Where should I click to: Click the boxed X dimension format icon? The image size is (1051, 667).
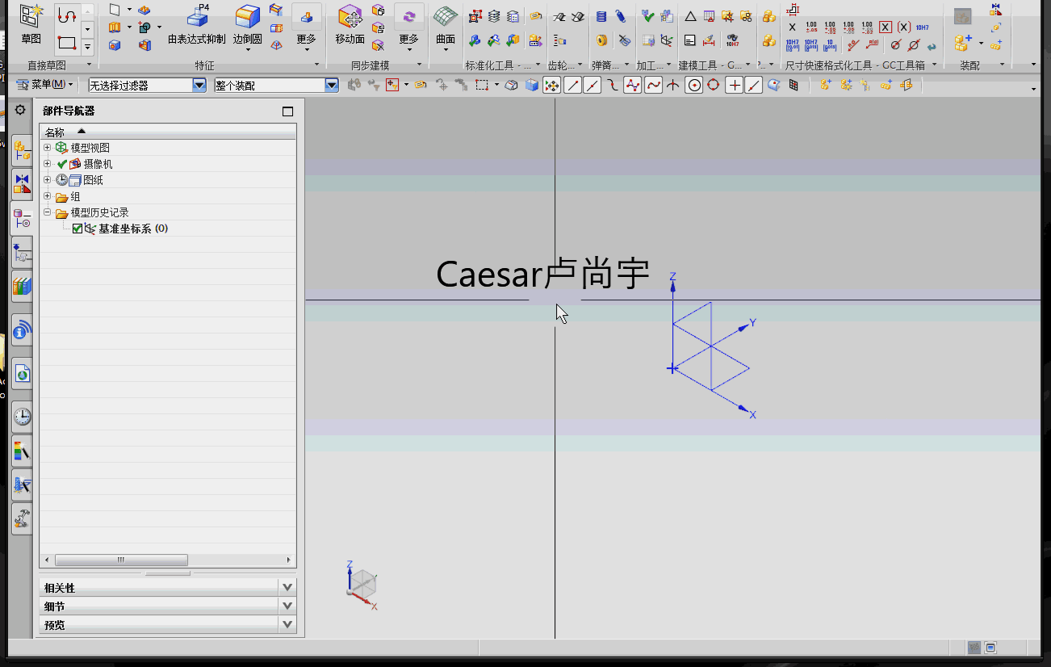(886, 27)
